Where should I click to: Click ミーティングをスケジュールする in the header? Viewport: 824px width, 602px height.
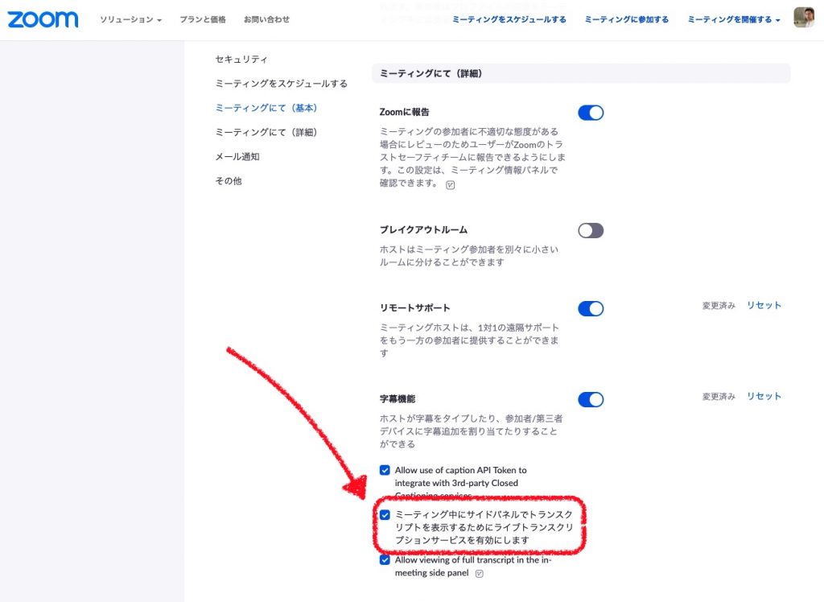[x=509, y=19]
